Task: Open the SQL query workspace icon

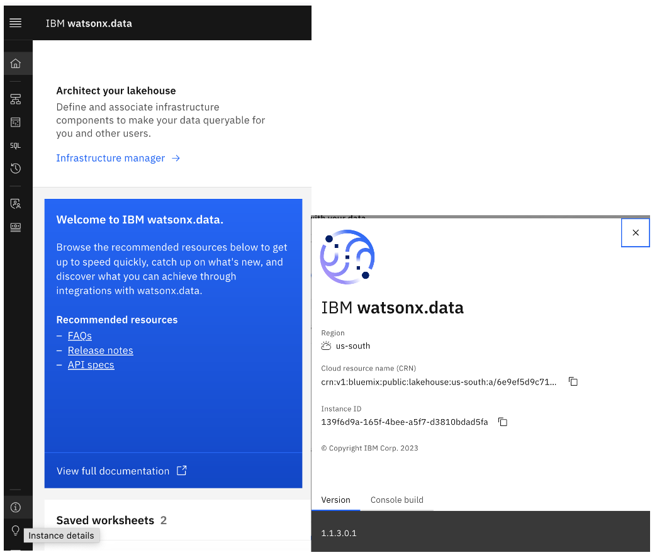Action: click(16, 145)
